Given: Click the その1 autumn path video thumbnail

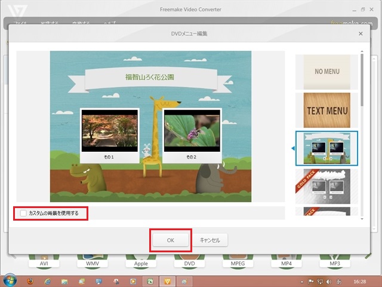Looking at the screenshot, I should coord(109,132).
